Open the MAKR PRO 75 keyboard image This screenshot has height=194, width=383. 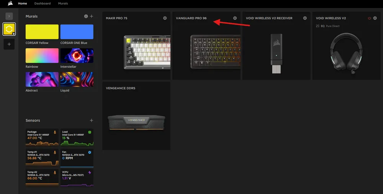click(147, 53)
